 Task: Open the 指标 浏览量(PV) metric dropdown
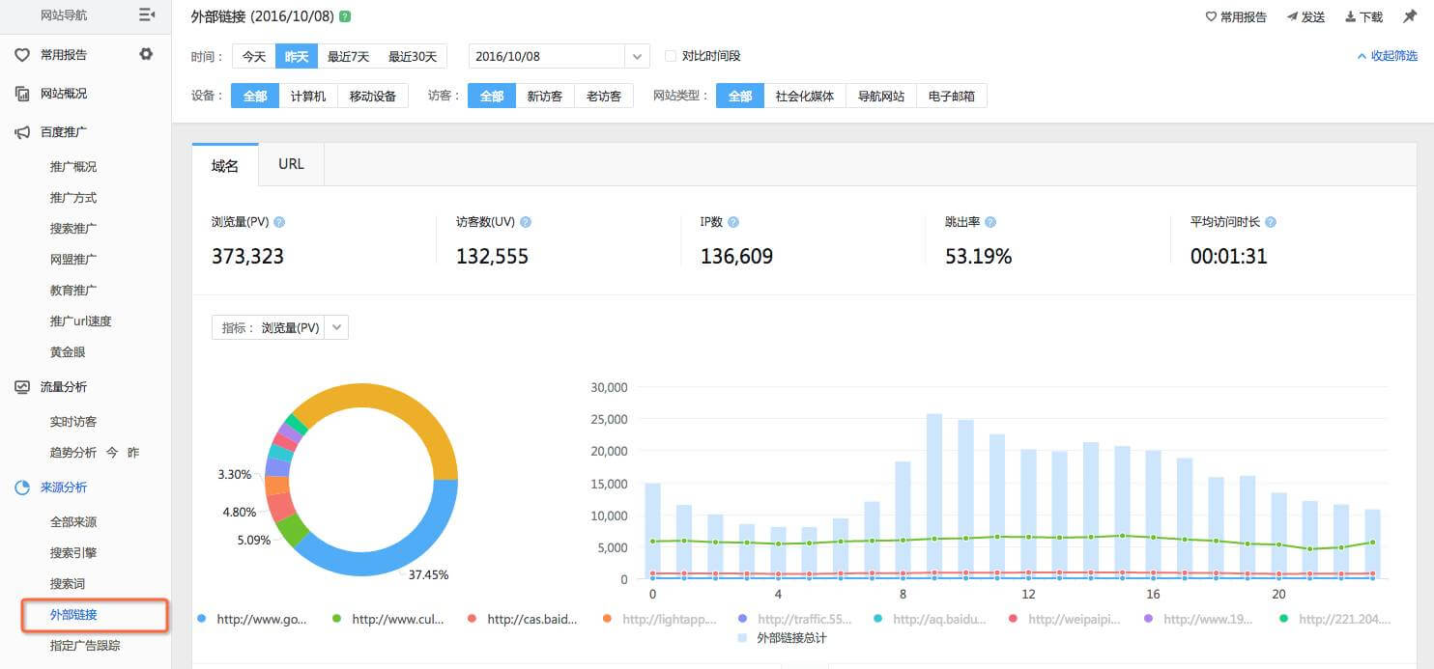(x=335, y=326)
